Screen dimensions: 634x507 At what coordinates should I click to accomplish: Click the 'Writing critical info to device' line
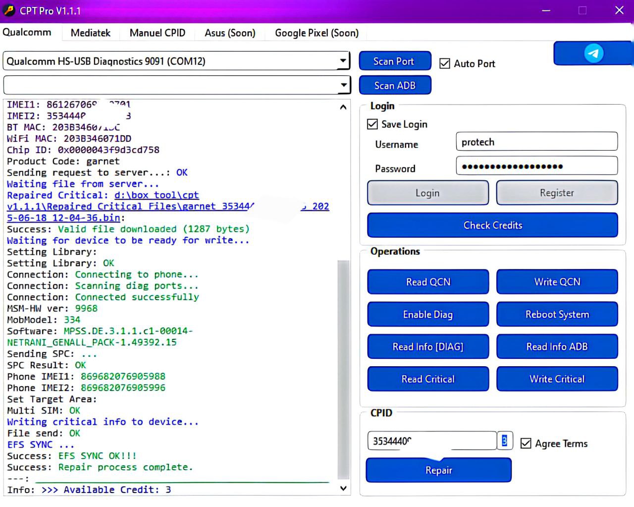[103, 422]
